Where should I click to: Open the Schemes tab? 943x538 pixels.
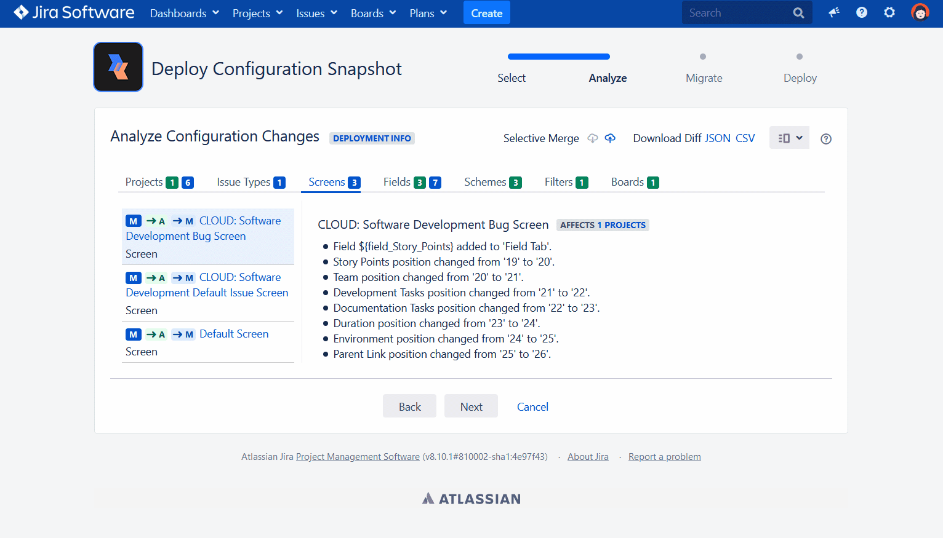(493, 182)
